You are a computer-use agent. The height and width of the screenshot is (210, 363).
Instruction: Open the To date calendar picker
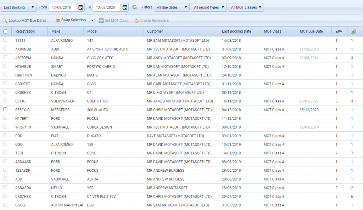point(124,7)
